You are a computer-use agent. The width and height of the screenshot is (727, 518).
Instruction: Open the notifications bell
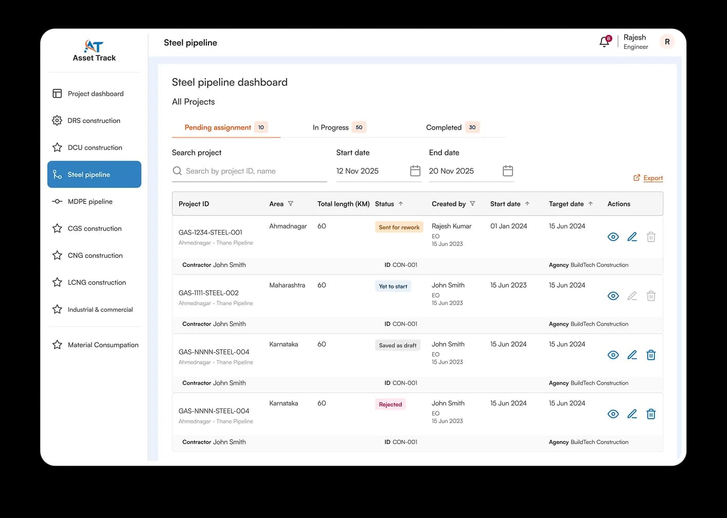point(605,42)
